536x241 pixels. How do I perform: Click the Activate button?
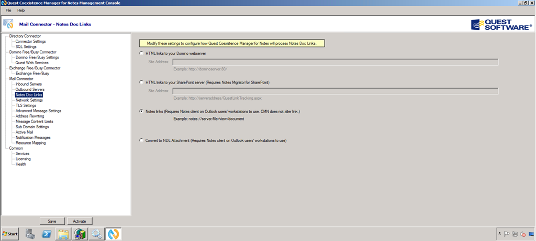click(x=80, y=221)
